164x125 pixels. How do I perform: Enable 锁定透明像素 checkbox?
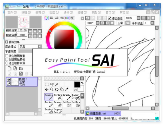click(7, 56)
